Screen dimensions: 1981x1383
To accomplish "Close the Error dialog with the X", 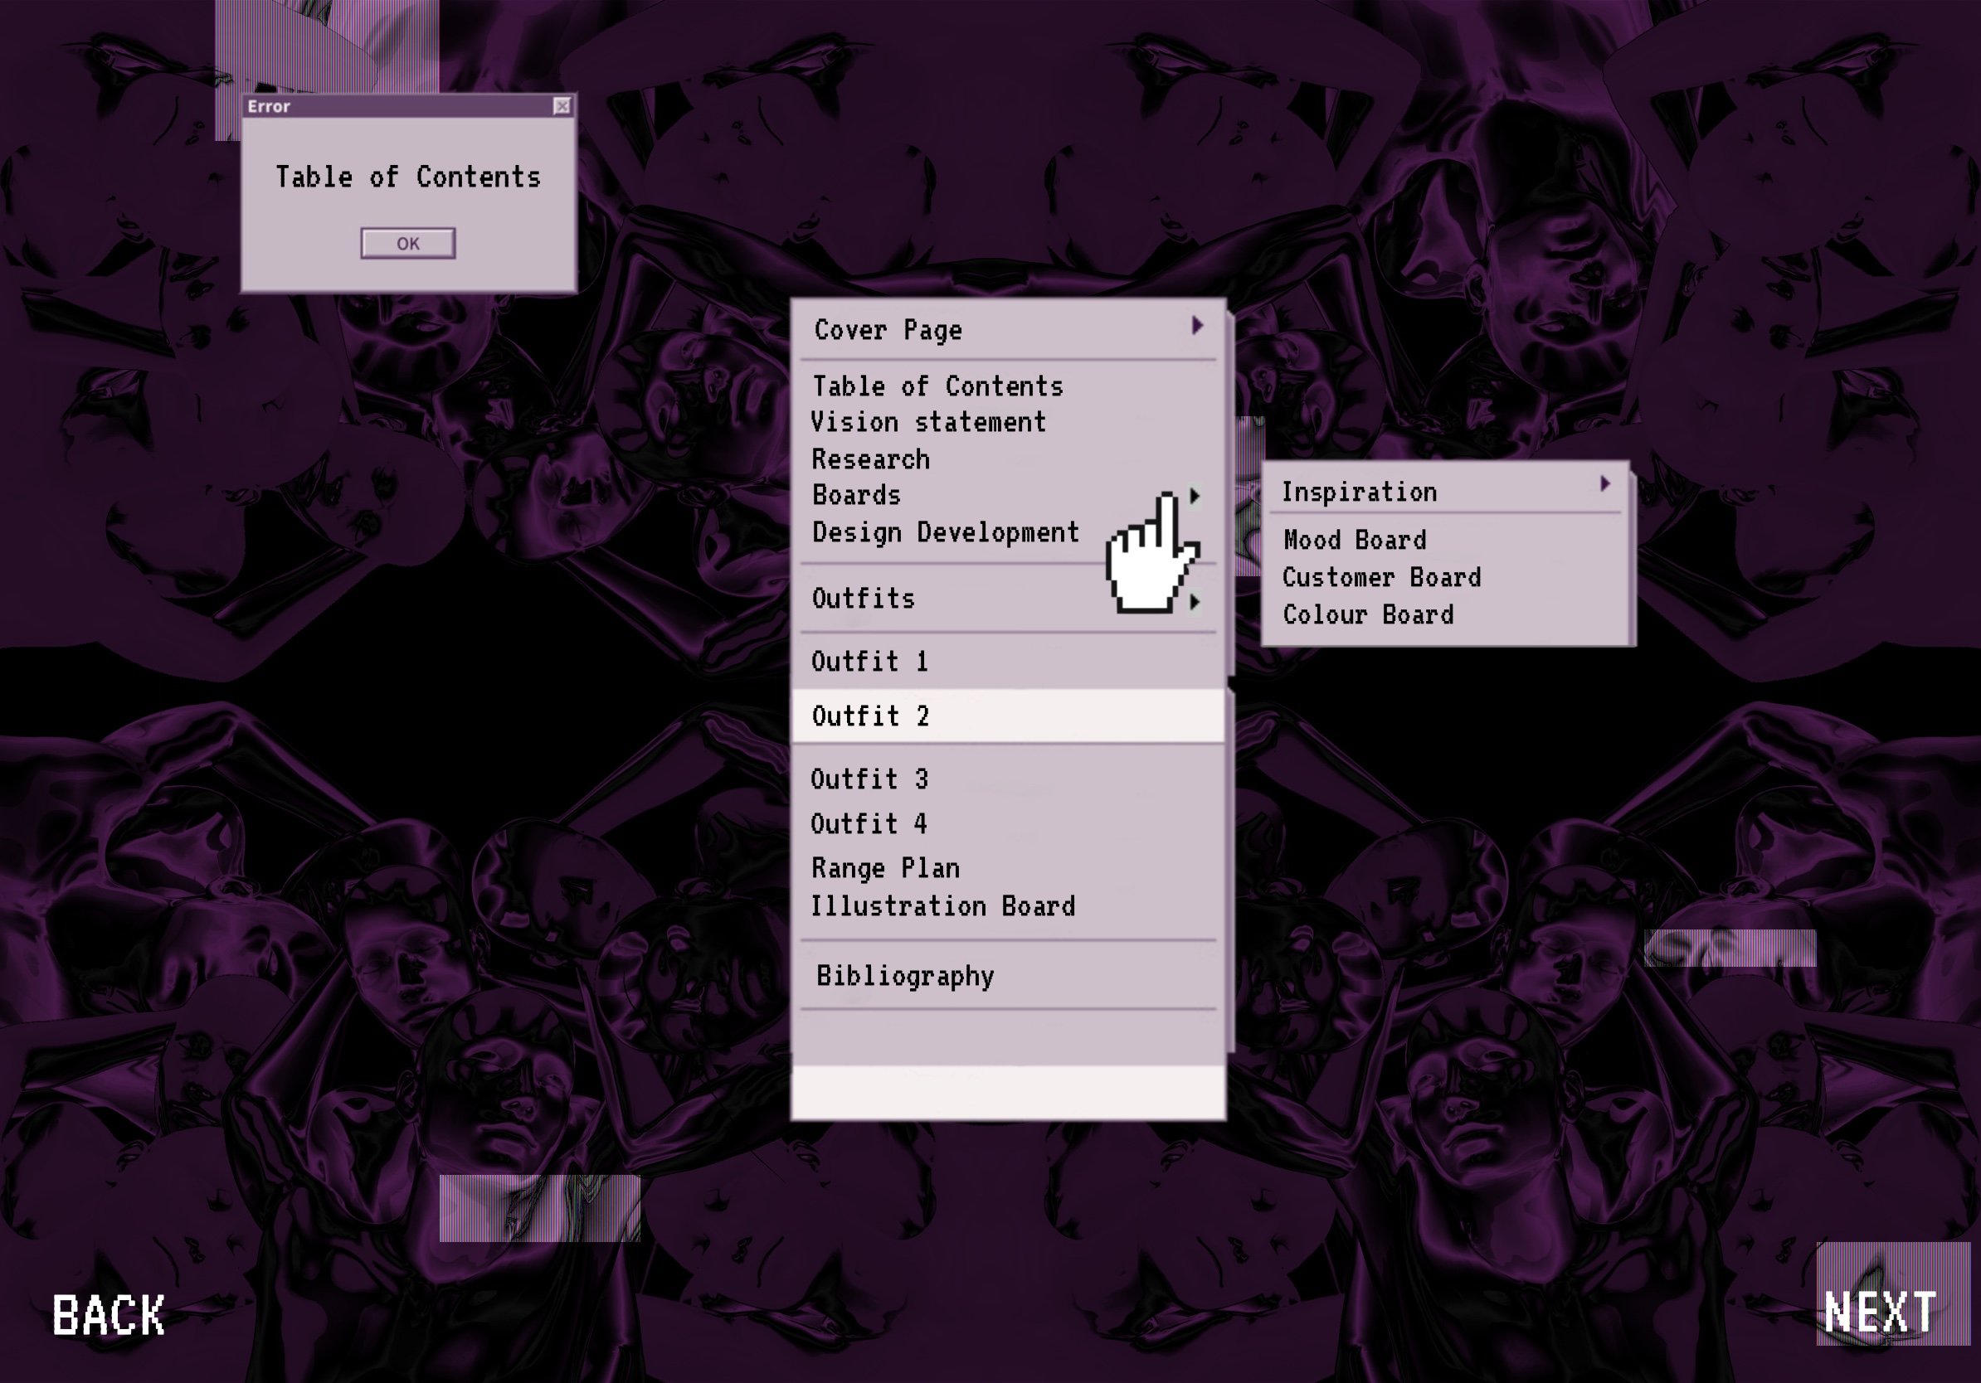I will [x=562, y=106].
